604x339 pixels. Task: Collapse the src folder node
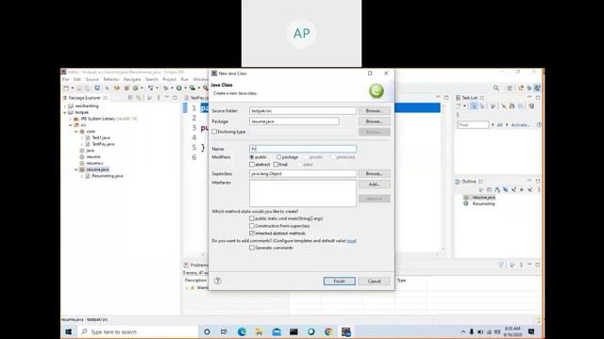tap(71, 125)
